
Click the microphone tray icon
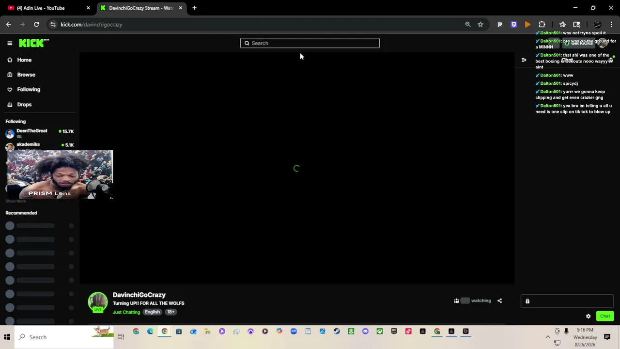click(566, 331)
